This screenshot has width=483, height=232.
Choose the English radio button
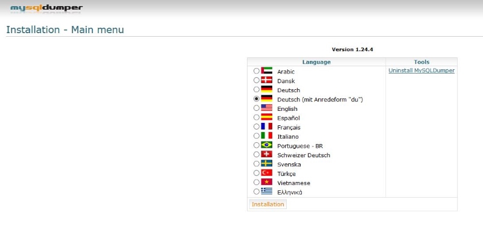tap(256, 108)
